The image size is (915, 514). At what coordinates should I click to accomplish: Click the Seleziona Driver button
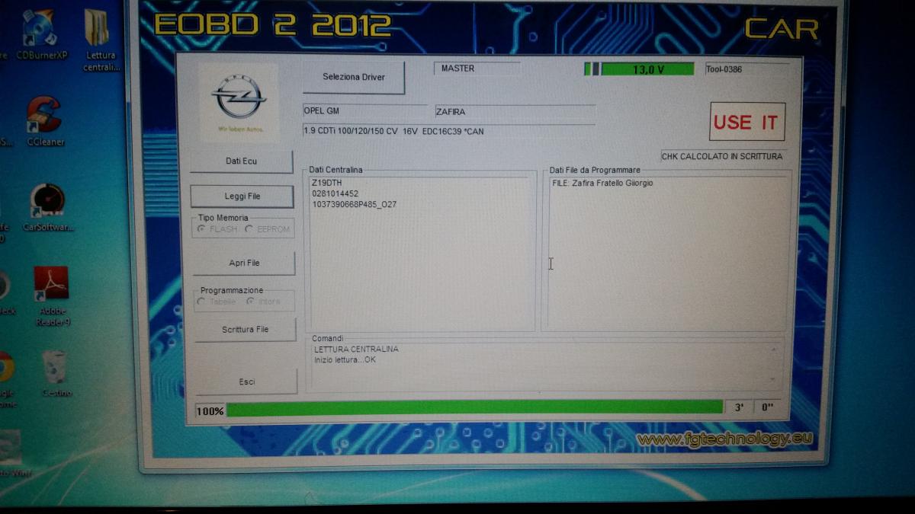tap(353, 77)
